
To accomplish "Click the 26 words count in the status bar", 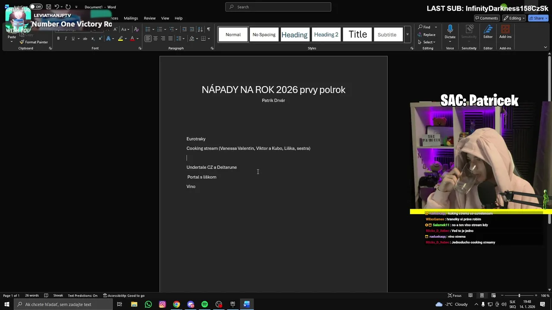I will point(31,295).
